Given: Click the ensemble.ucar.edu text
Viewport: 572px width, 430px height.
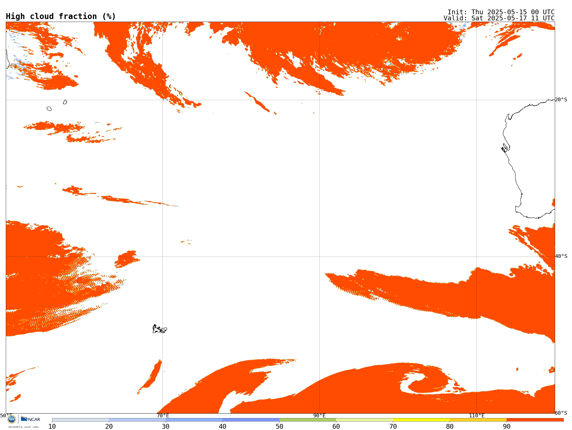Looking at the screenshot, I should click(x=23, y=427).
